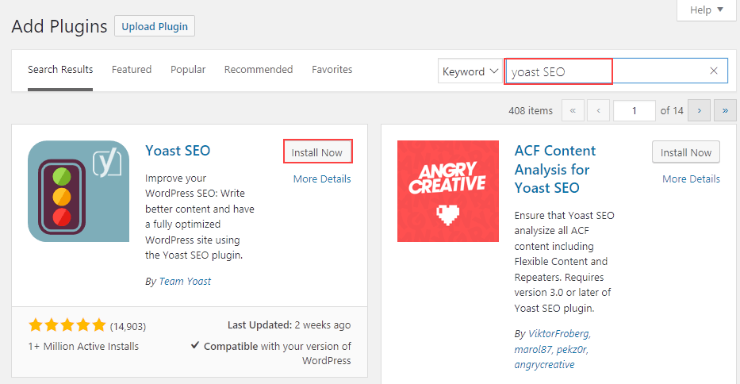Visit the Team Yoast author link
Viewport: 740px width, 384px height.
tap(185, 282)
